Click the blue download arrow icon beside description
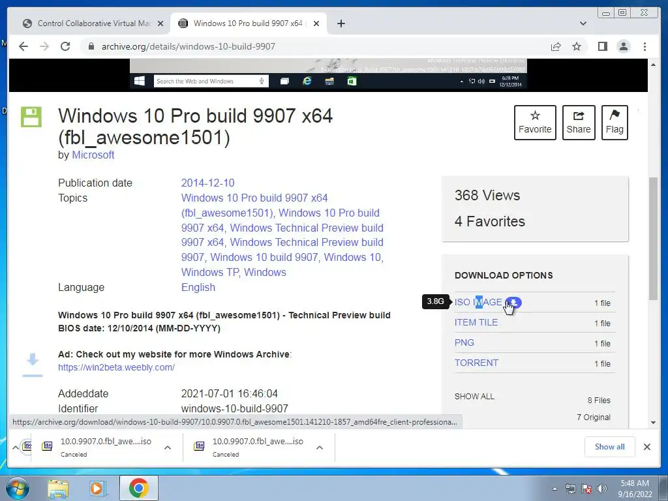Screen dimensions: 668x501 tap(33, 365)
